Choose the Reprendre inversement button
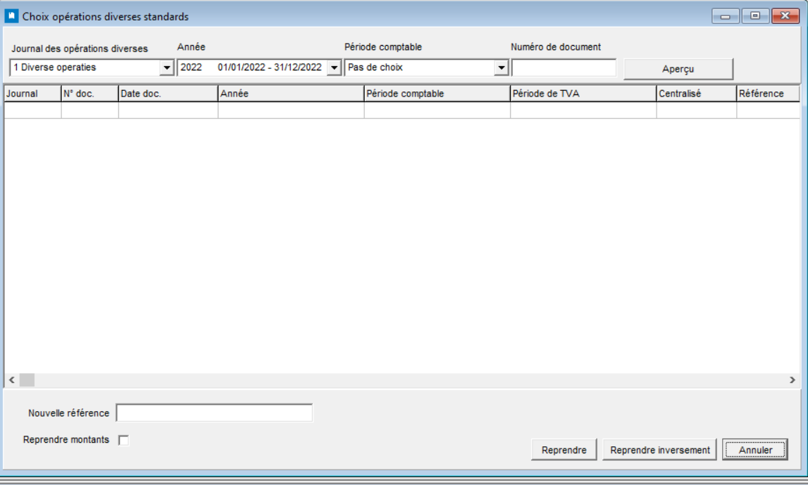Screen dimensions: 808x485 tap(659, 450)
